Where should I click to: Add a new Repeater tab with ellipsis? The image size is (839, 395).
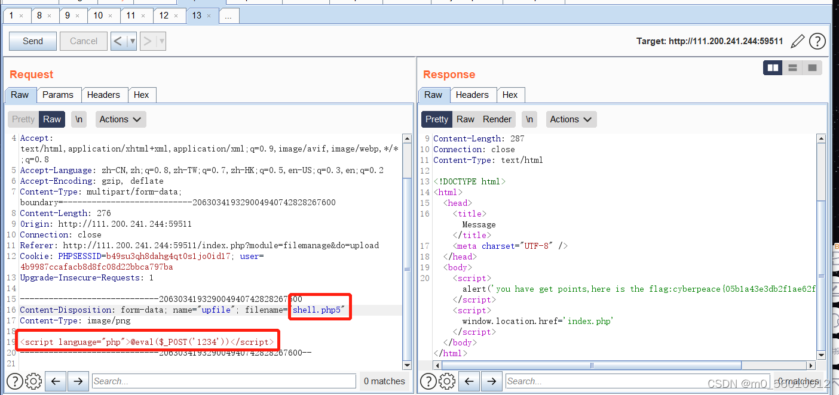(x=229, y=16)
